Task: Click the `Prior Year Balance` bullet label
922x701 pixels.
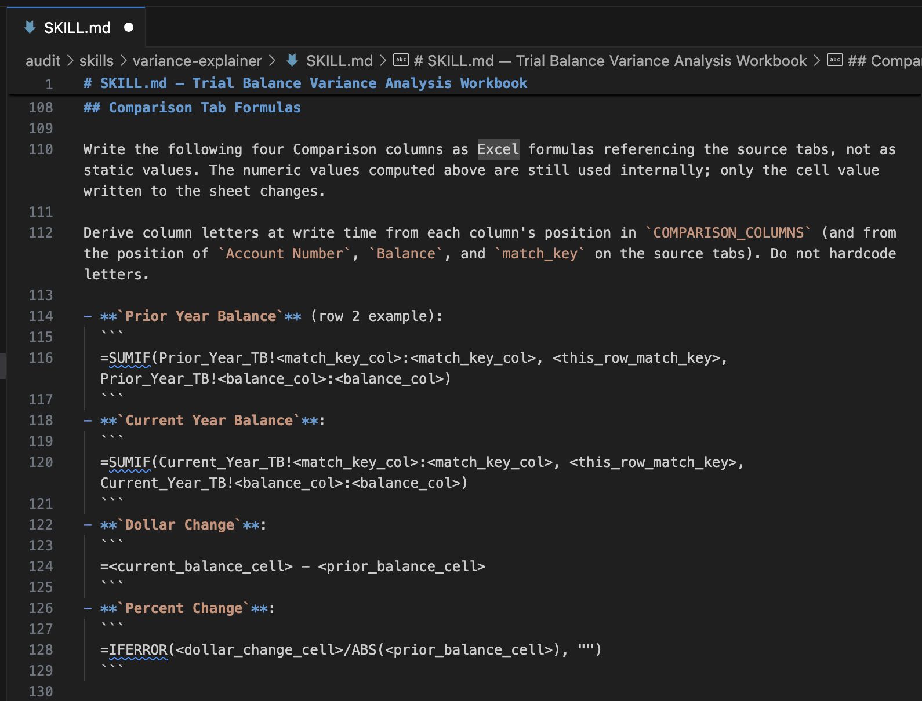Action: tap(201, 316)
